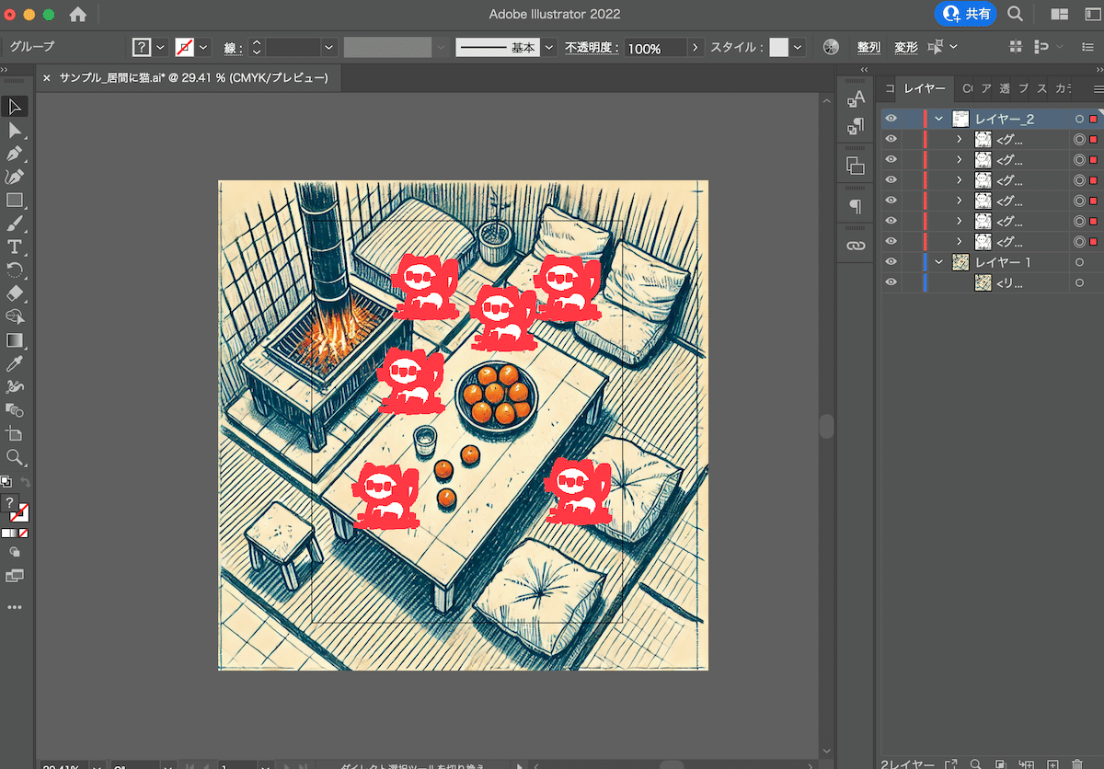Image resolution: width=1104 pixels, height=769 pixels.
Task: Open the スタイル graphic style dropdown
Action: click(x=798, y=47)
